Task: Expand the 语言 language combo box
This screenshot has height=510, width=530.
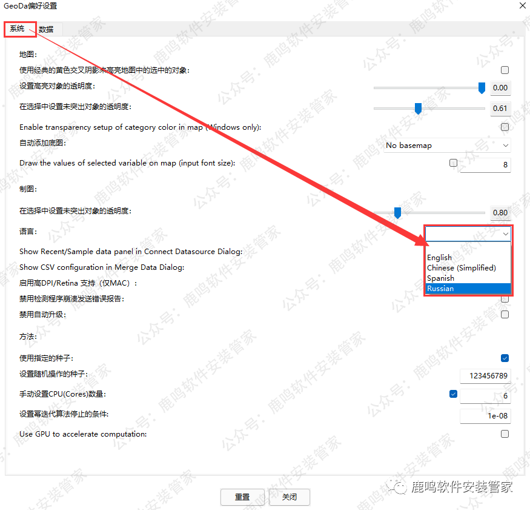Action: click(x=468, y=233)
